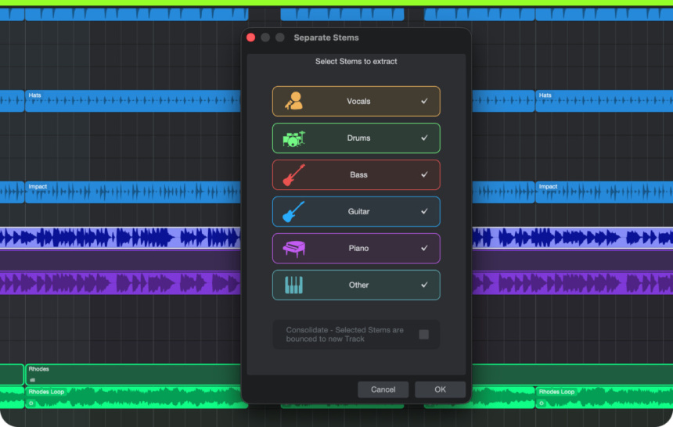The image size is (673, 427).
Task: Confirm stem separation with OK
Action: [x=440, y=389]
